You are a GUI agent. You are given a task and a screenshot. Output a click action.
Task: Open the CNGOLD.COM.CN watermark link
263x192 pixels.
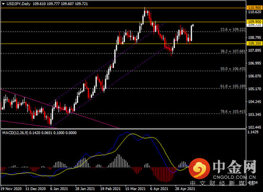(x=235, y=177)
